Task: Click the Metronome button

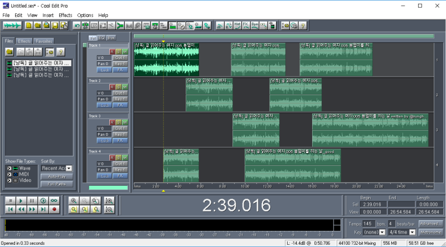Action: point(430,232)
